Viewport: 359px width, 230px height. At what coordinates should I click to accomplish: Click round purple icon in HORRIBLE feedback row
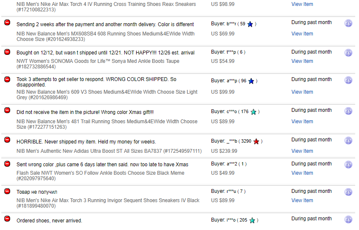(348, 141)
